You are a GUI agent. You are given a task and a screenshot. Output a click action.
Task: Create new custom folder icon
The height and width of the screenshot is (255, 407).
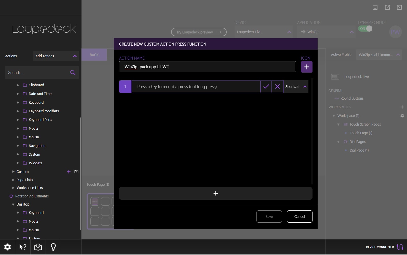[x=76, y=172]
